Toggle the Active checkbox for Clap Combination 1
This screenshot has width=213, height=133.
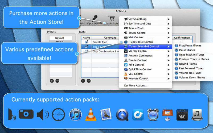(86, 51)
